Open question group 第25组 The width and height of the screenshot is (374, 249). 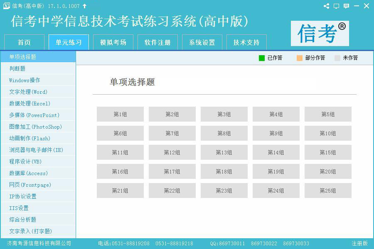[x=328, y=190]
